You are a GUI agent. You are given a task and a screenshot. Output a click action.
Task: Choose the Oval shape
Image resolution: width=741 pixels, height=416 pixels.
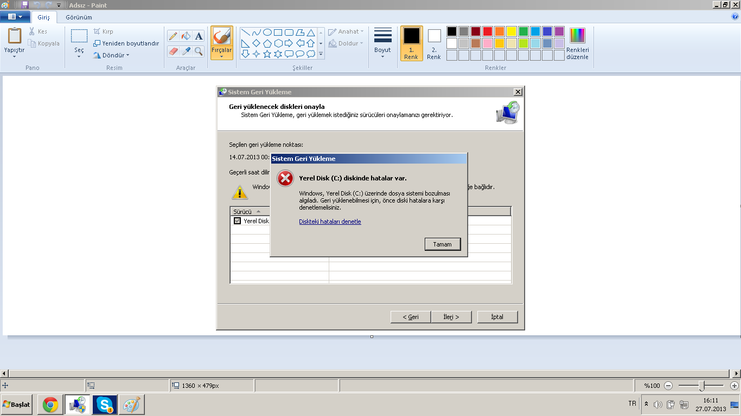267,32
